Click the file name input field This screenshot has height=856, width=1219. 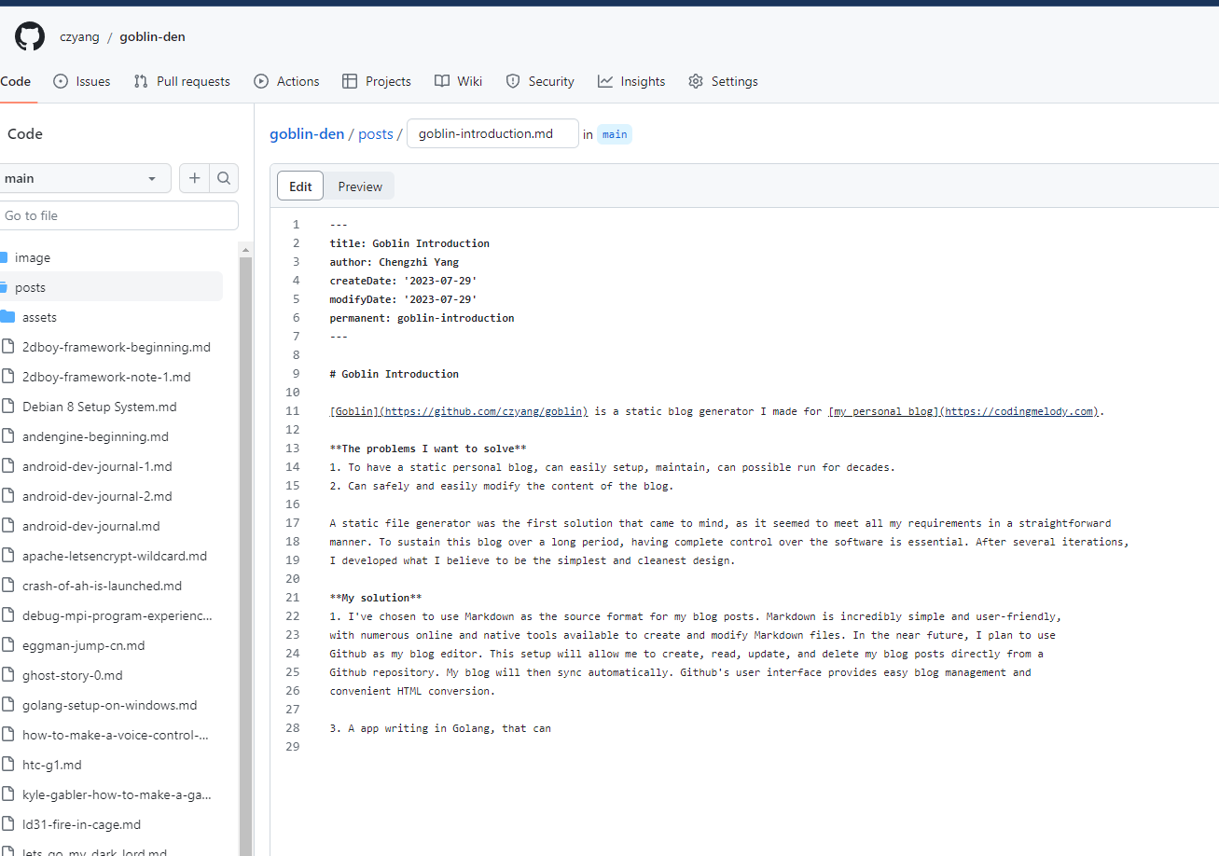coord(492,133)
